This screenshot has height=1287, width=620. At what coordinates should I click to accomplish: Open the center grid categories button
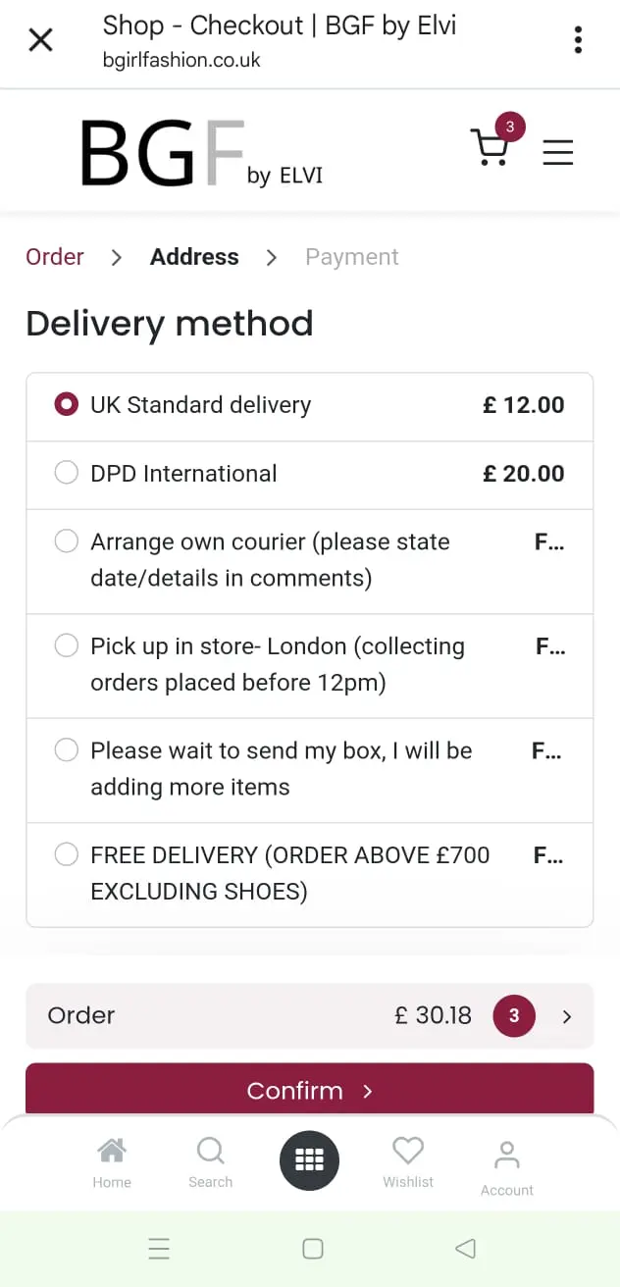[x=309, y=1160]
